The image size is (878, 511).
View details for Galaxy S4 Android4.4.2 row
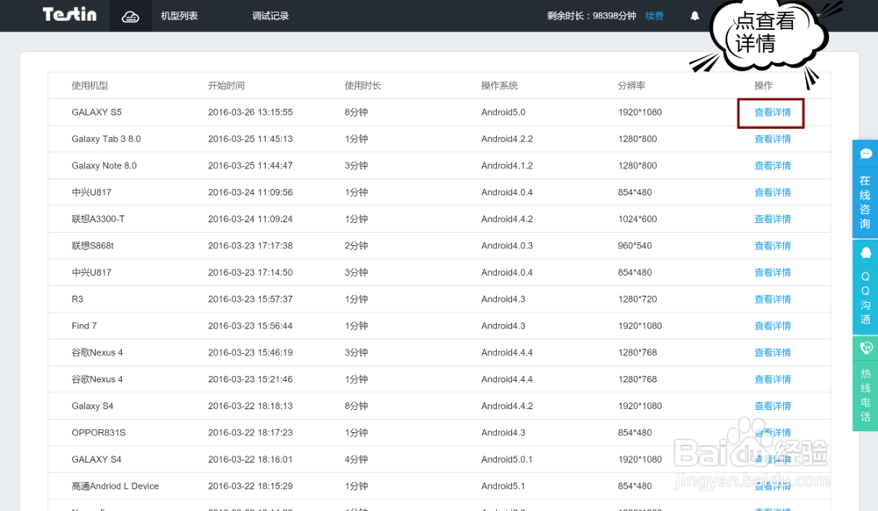[x=772, y=406]
